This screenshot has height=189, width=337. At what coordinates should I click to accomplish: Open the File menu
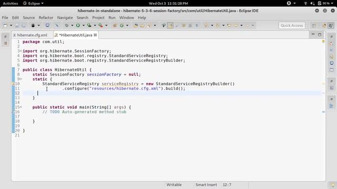click(5, 17)
